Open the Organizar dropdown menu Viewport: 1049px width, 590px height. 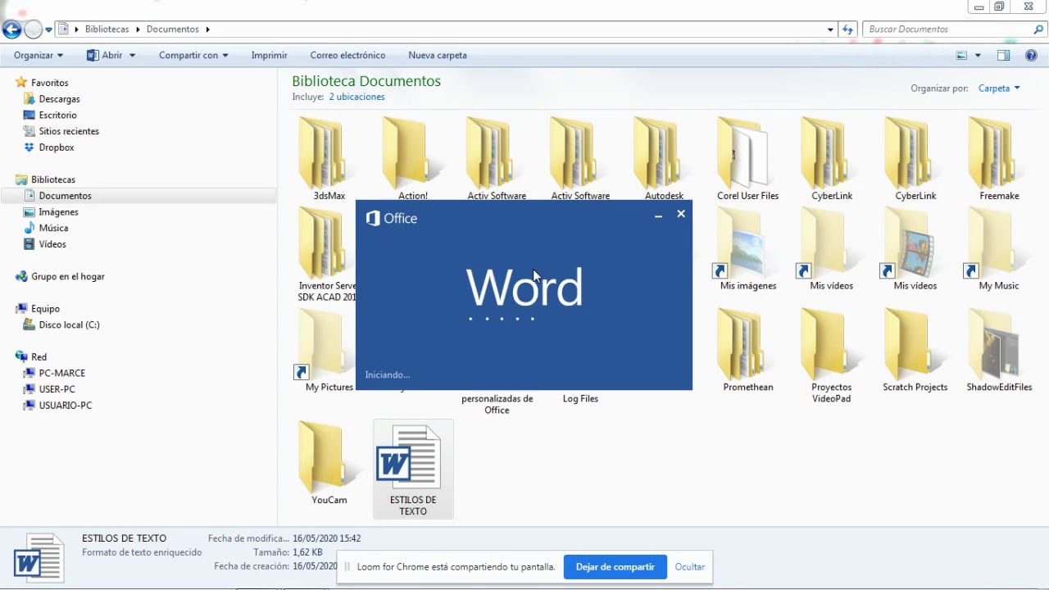point(39,56)
